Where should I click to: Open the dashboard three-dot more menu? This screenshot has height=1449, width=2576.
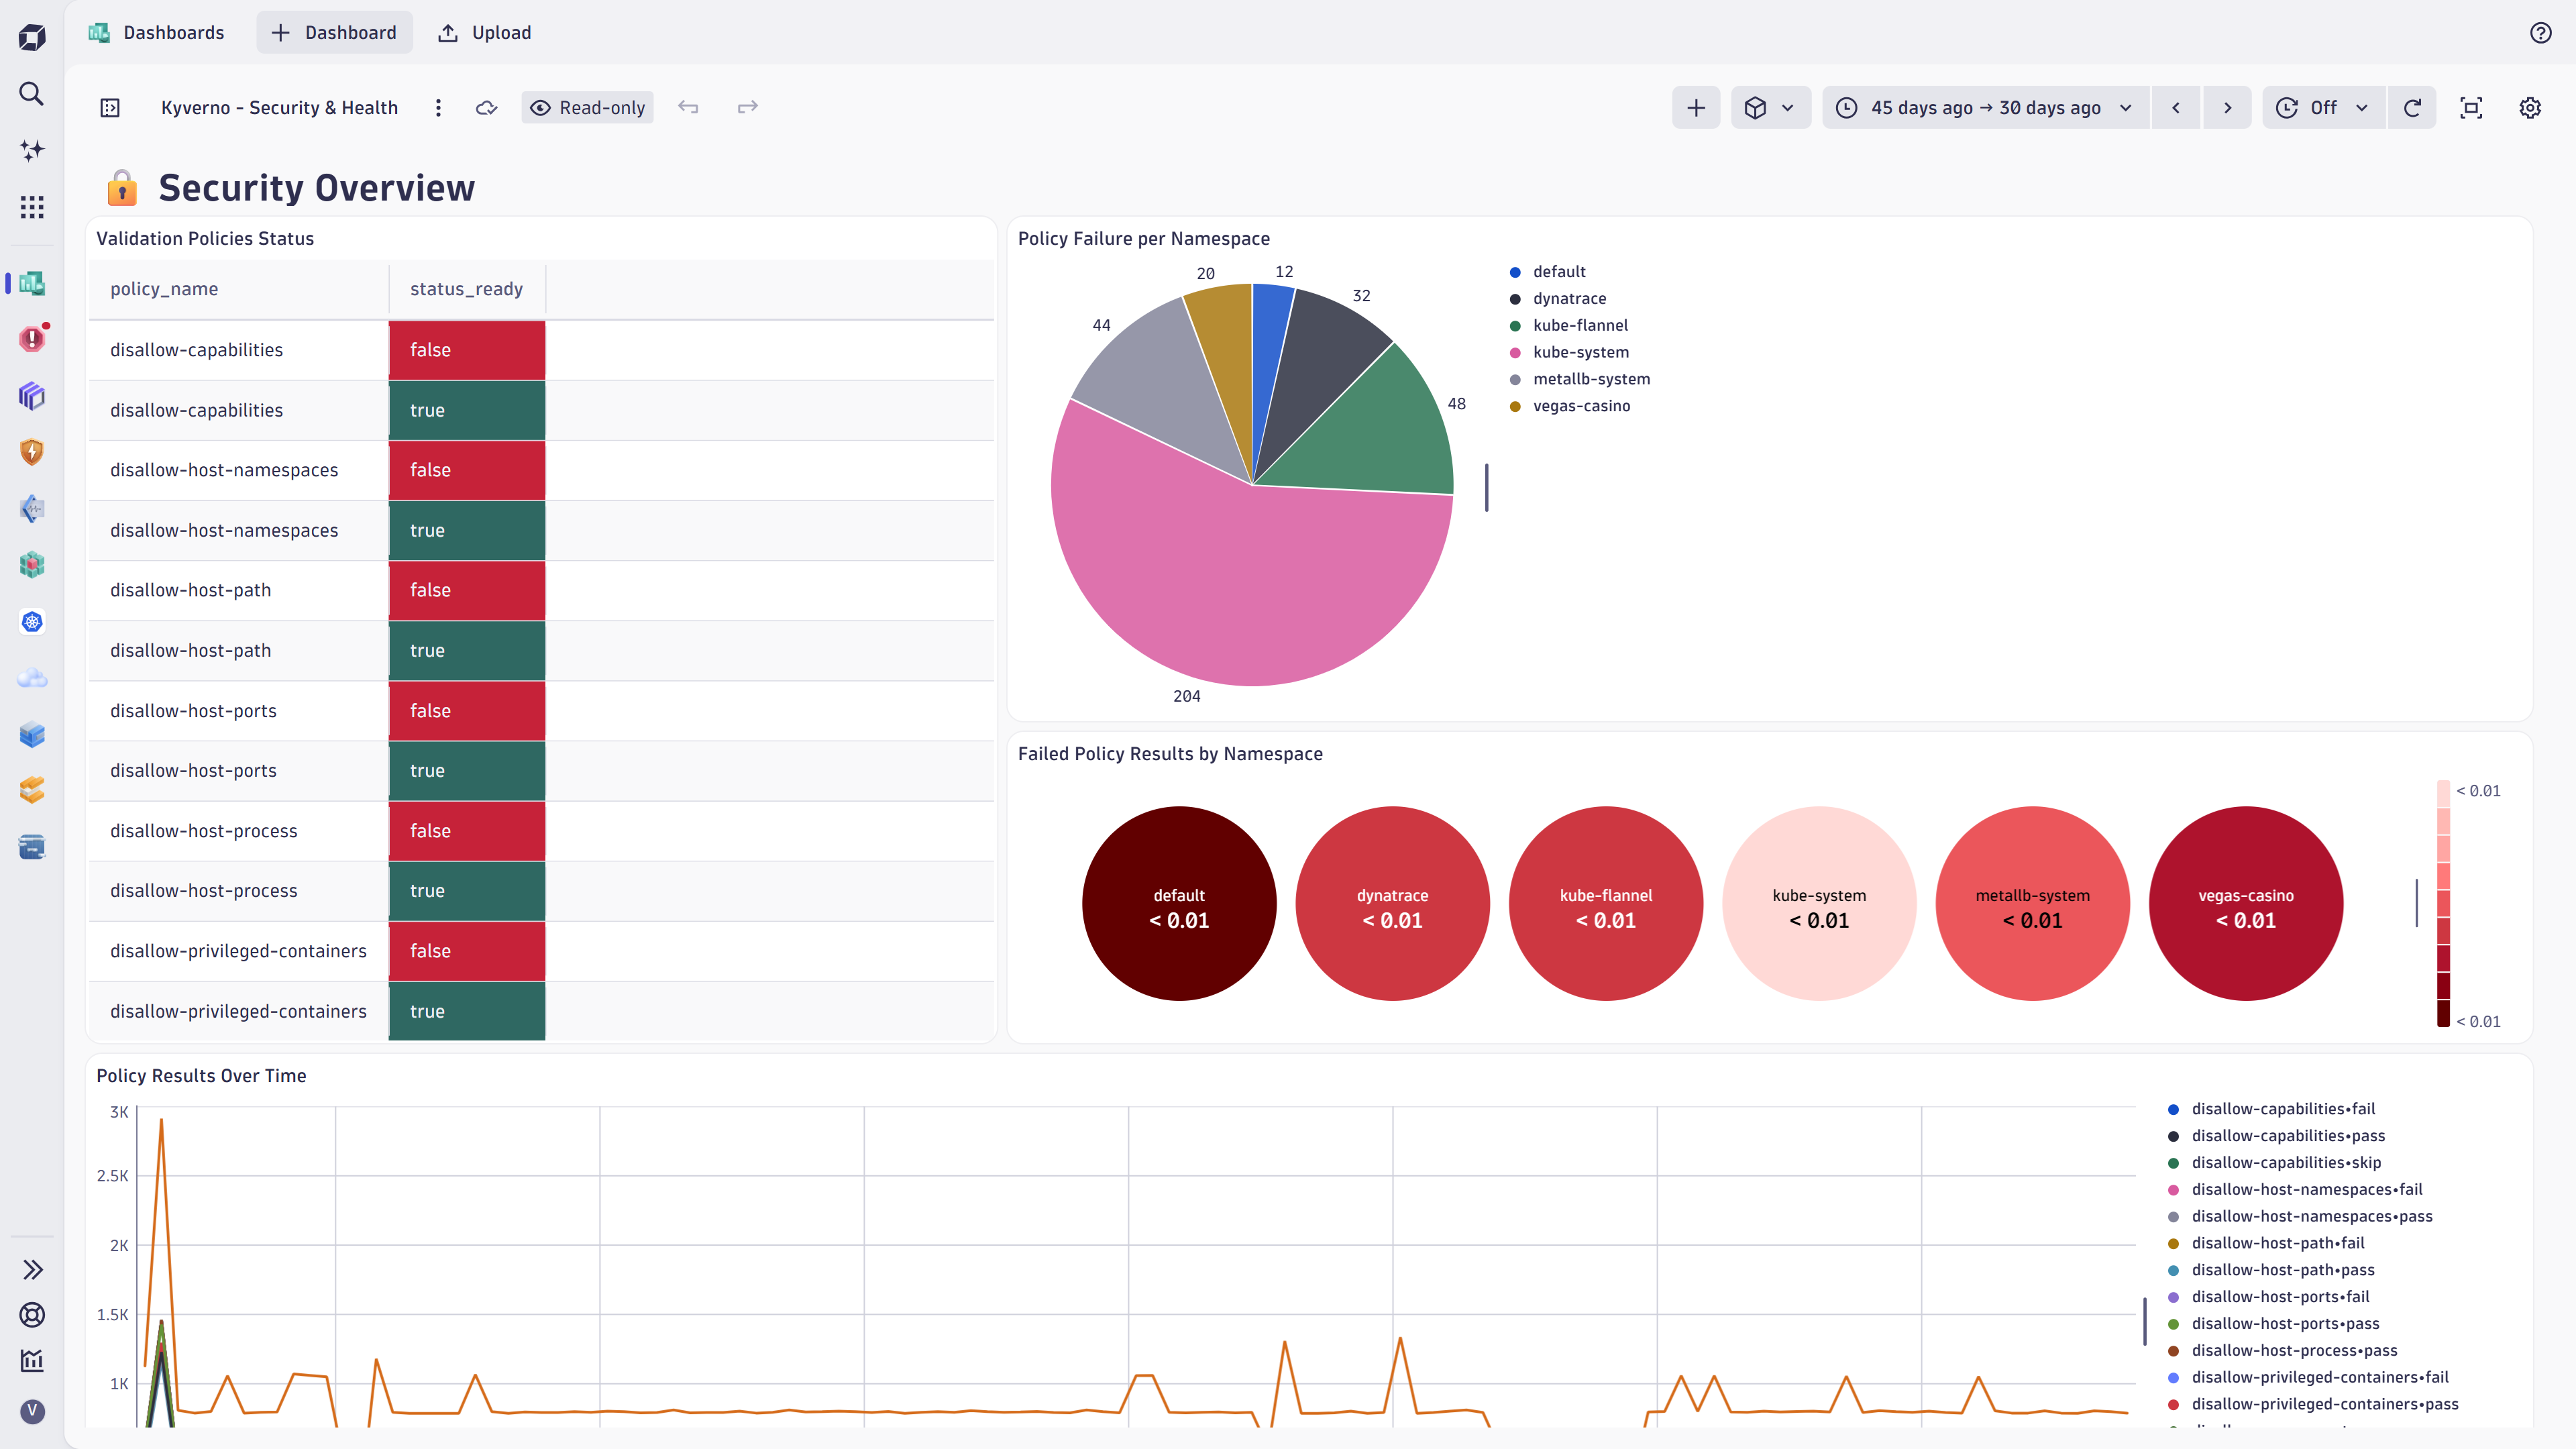(x=438, y=108)
